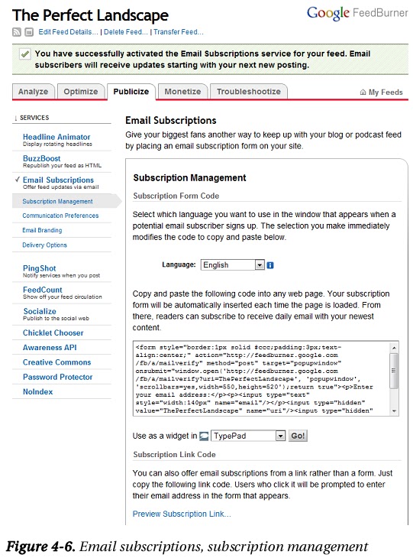
Task: Open Password Protector service
Action: point(57,377)
